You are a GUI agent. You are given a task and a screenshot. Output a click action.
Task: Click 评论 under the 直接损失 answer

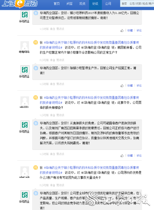tap(139, 155)
